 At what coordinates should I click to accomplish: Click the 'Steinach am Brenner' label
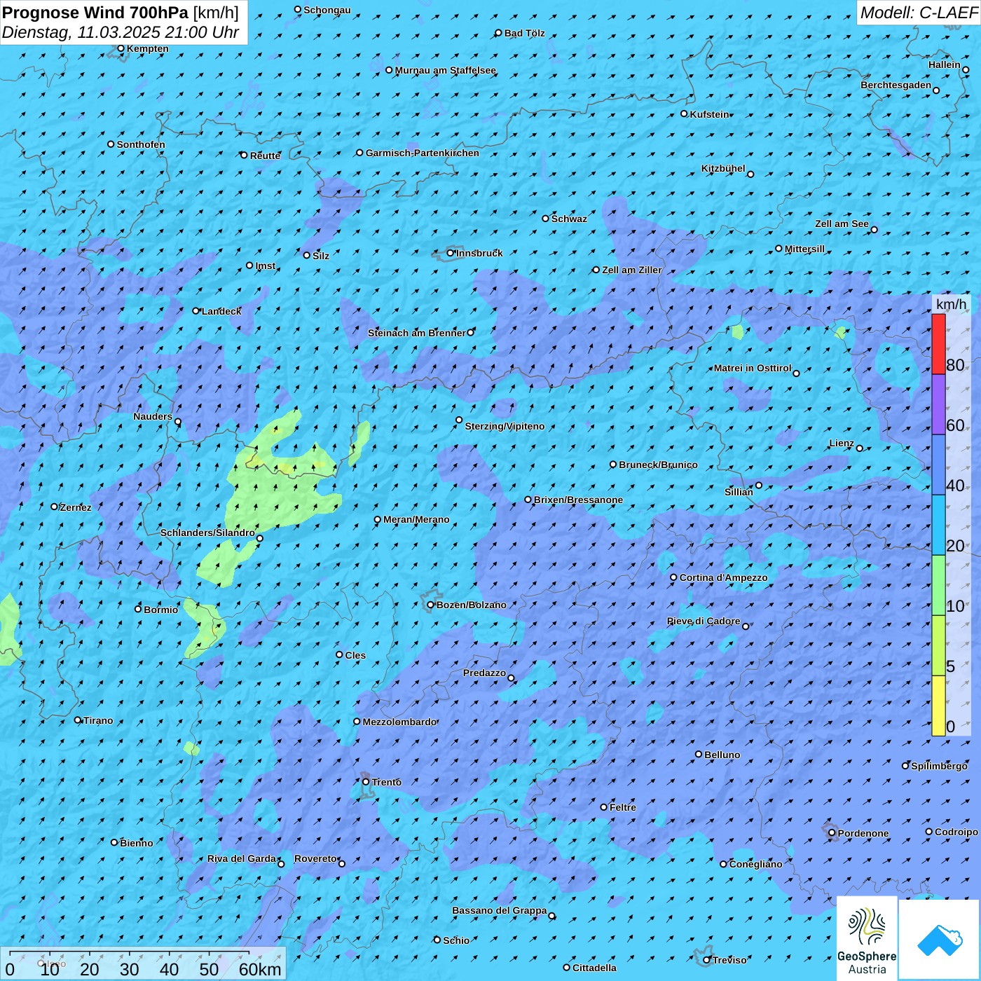tap(416, 333)
